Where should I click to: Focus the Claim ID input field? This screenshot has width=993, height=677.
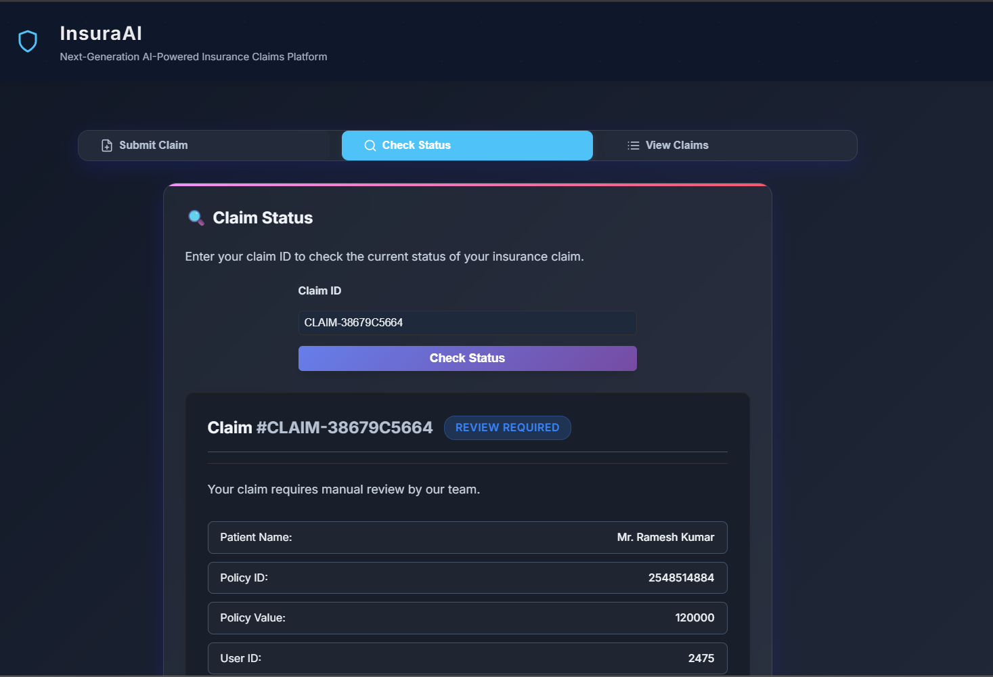(x=467, y=322)
